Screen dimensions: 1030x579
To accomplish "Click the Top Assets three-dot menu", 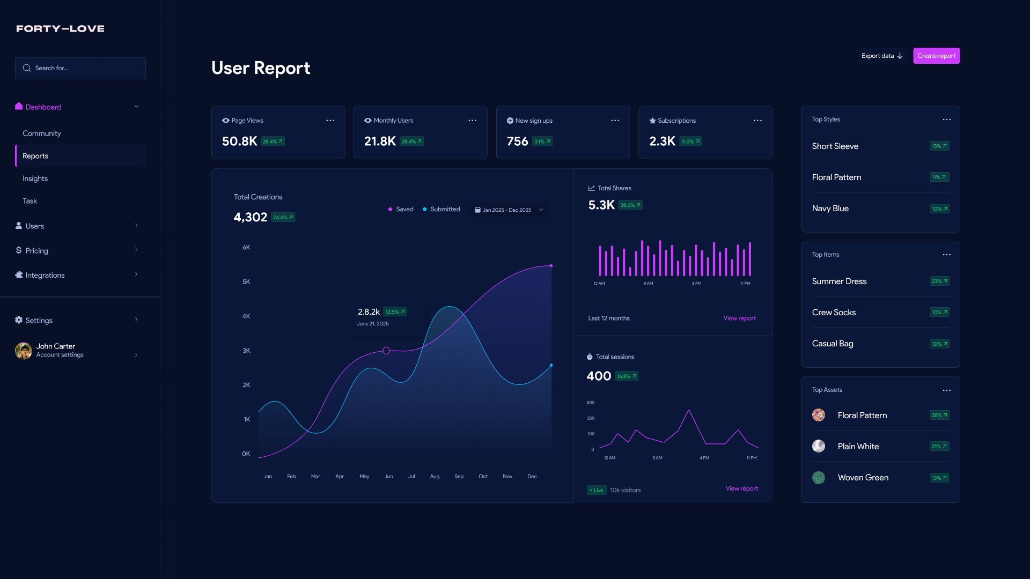I will (x=946, y=390).
